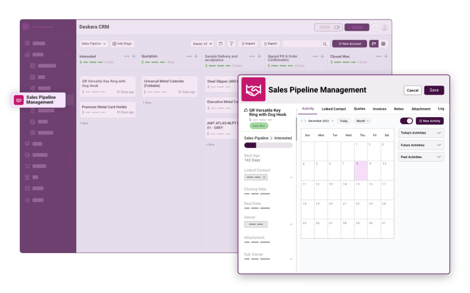
Task: Switch to the Notes tab
Action: pos(399,109)
